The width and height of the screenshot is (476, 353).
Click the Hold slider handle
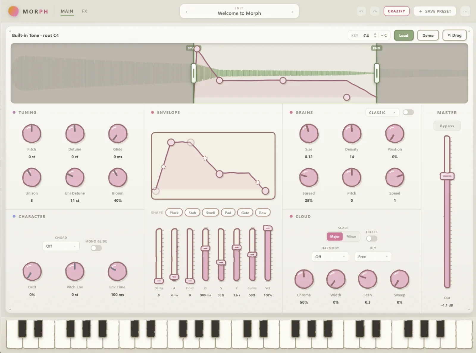click(x=190, y=281)
